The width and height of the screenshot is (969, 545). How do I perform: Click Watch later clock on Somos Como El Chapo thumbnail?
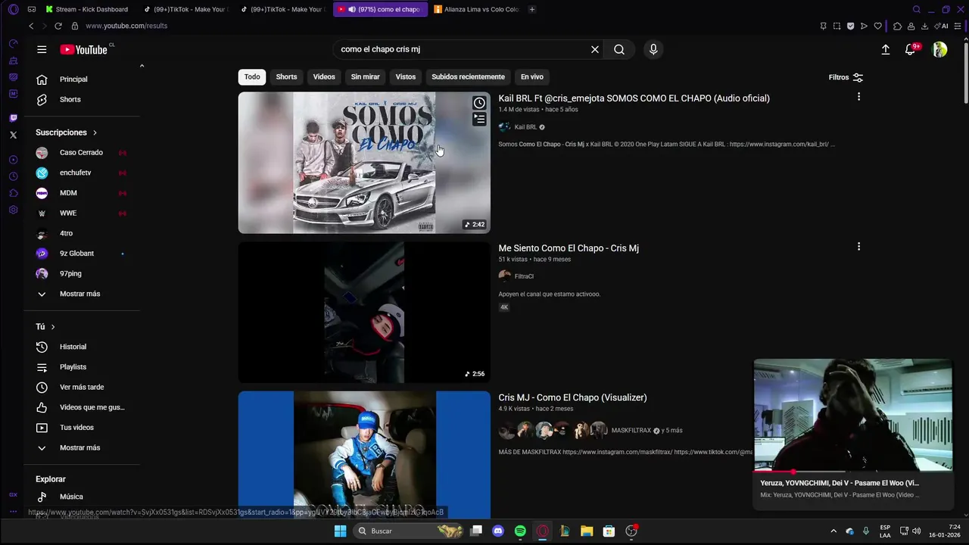479,103
